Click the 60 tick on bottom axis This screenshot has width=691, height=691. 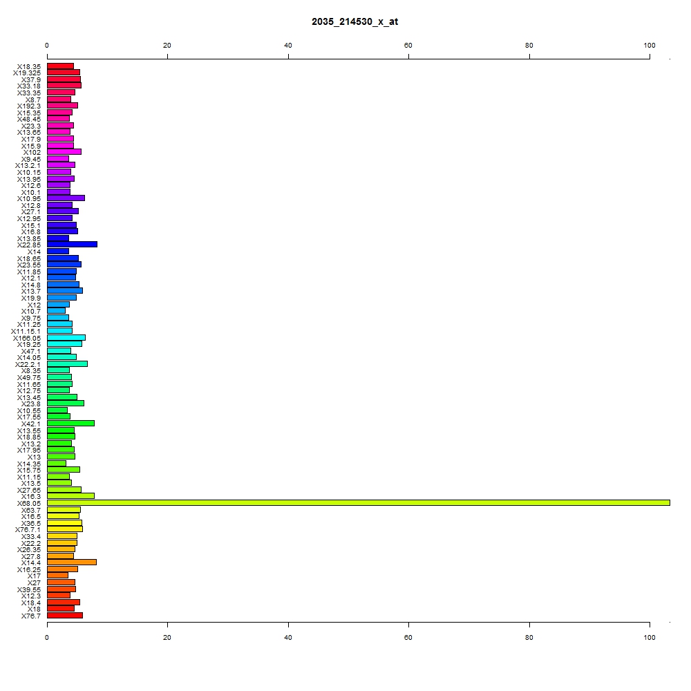pyautogui.click(x=408, y=637)
